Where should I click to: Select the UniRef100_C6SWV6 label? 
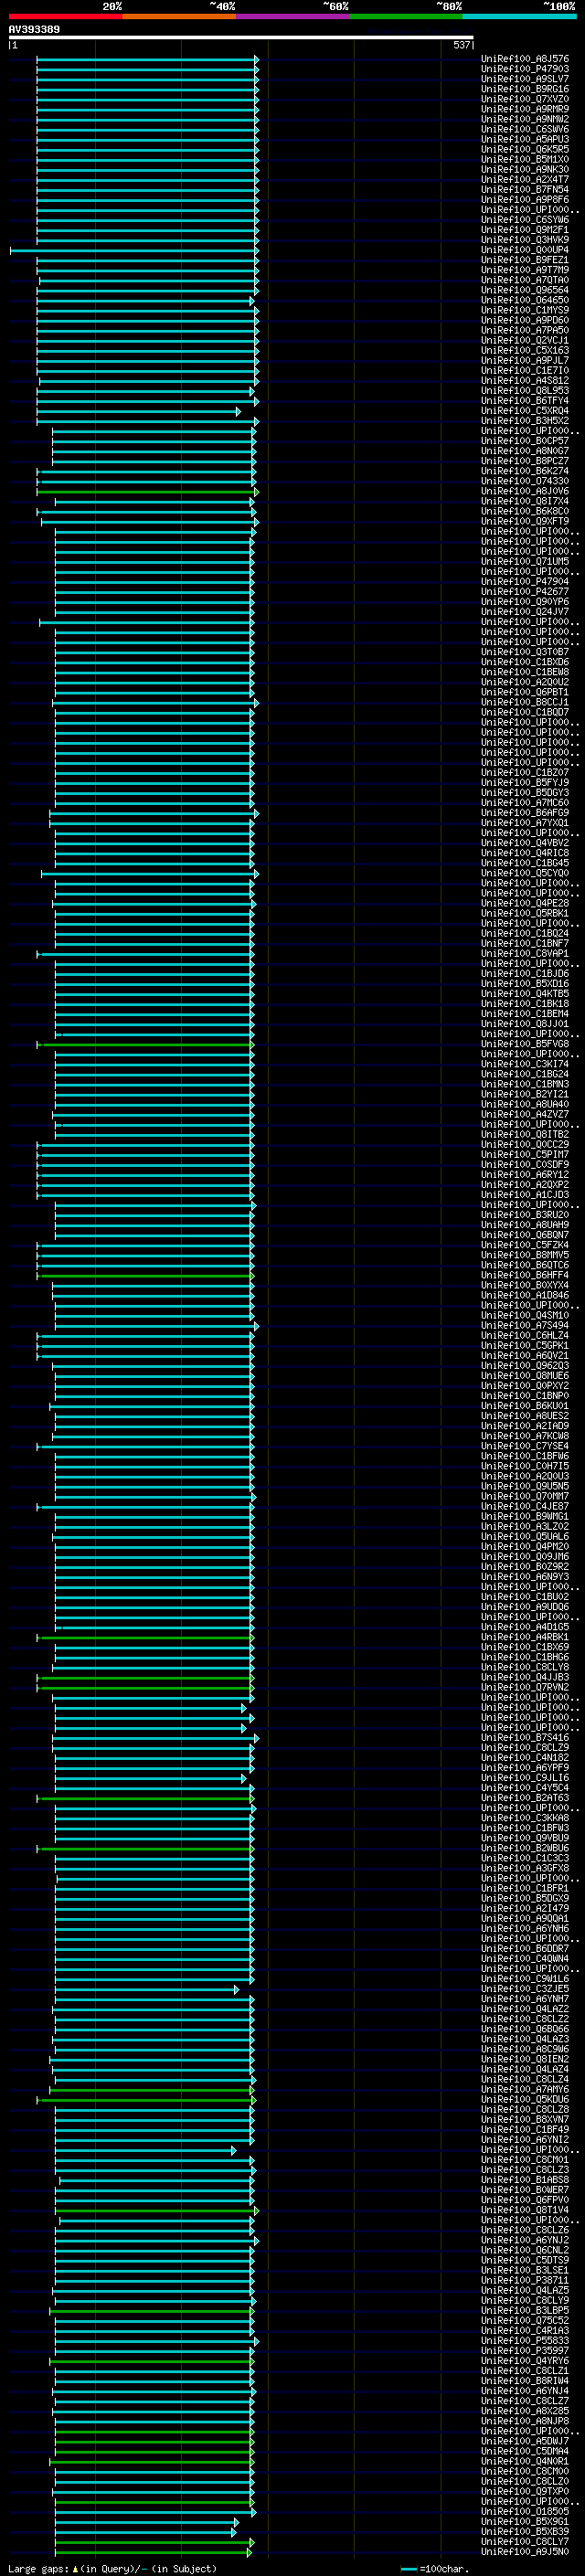[525, 129]
